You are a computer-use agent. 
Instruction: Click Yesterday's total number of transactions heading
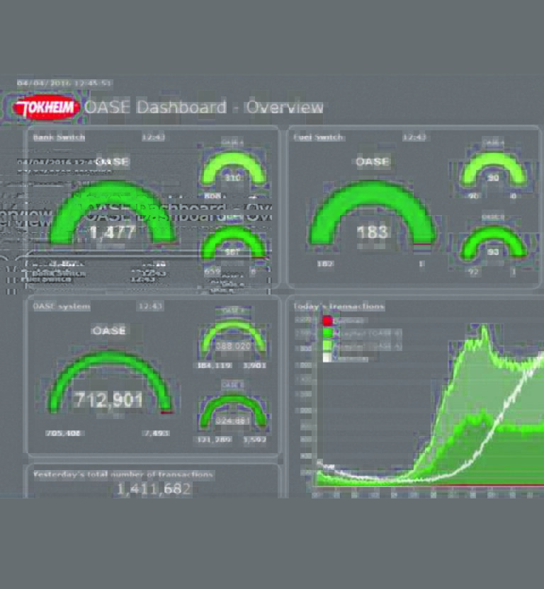123,474
